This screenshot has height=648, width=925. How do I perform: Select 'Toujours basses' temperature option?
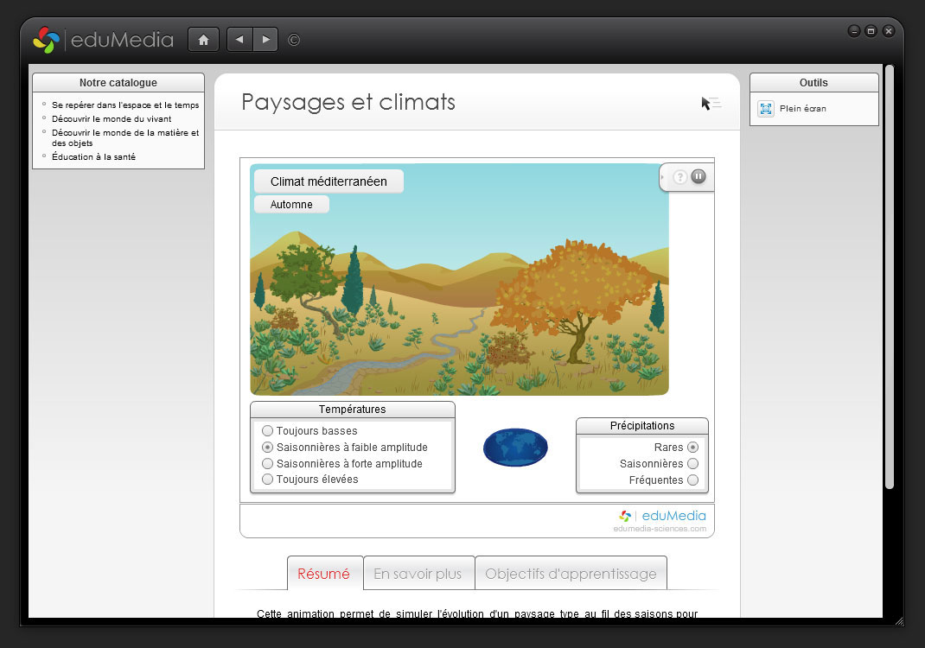(268, 431)
